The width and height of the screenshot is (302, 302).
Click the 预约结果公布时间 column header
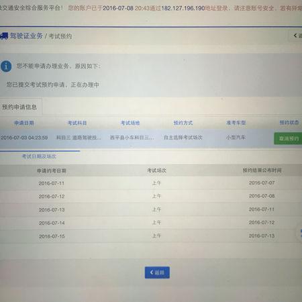[x=262, y=170]
